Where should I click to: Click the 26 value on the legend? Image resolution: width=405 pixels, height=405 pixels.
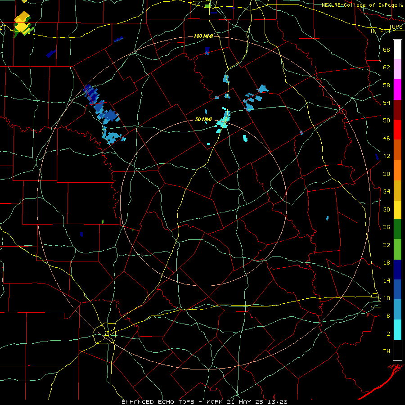(387, 227)
